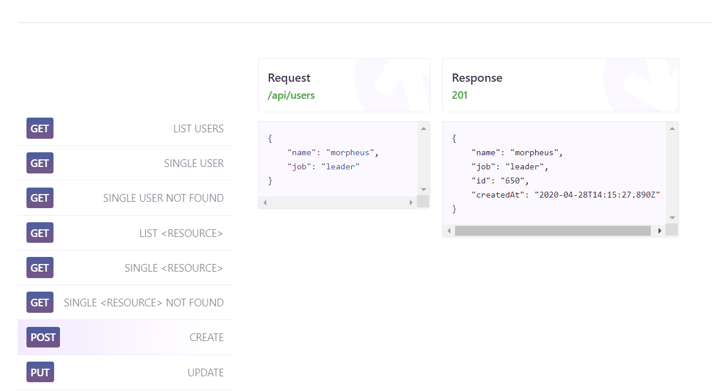Open the SINGLE USER NOT FOUND example
Viewport: 712px width, 391px height.
point(163,198)
